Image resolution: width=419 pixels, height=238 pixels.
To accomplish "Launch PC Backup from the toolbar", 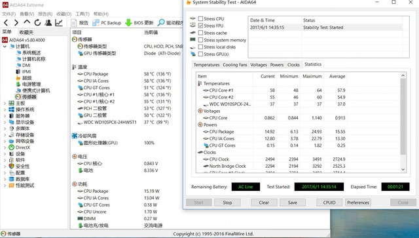I will tap(107, 23).
